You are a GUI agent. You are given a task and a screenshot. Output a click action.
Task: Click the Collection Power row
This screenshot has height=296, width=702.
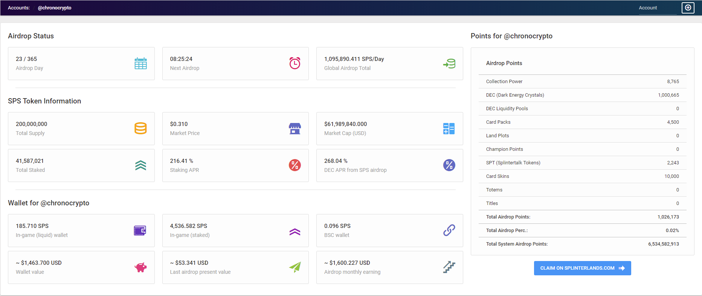[x=582, y=82]
